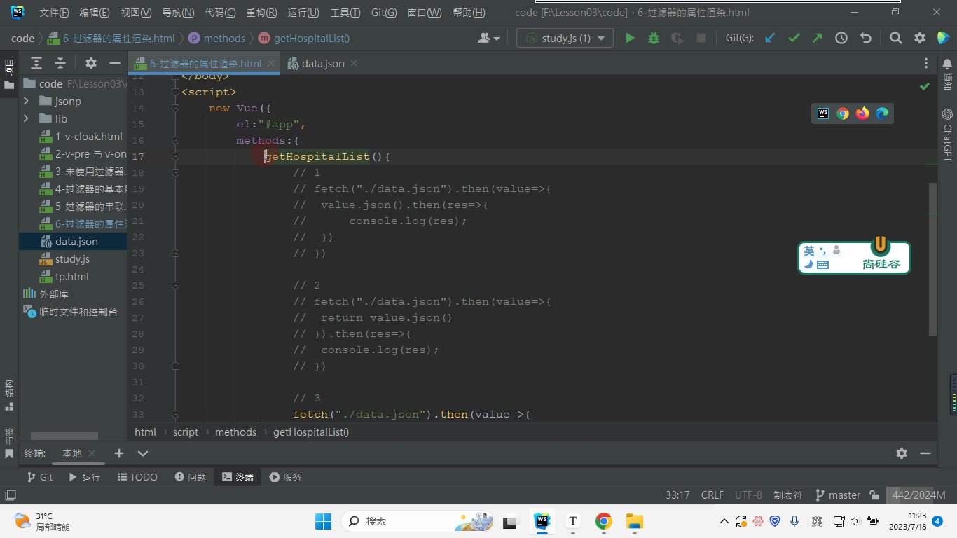
Task: Preview in Edge browser icon in editor
Action: 882,113
